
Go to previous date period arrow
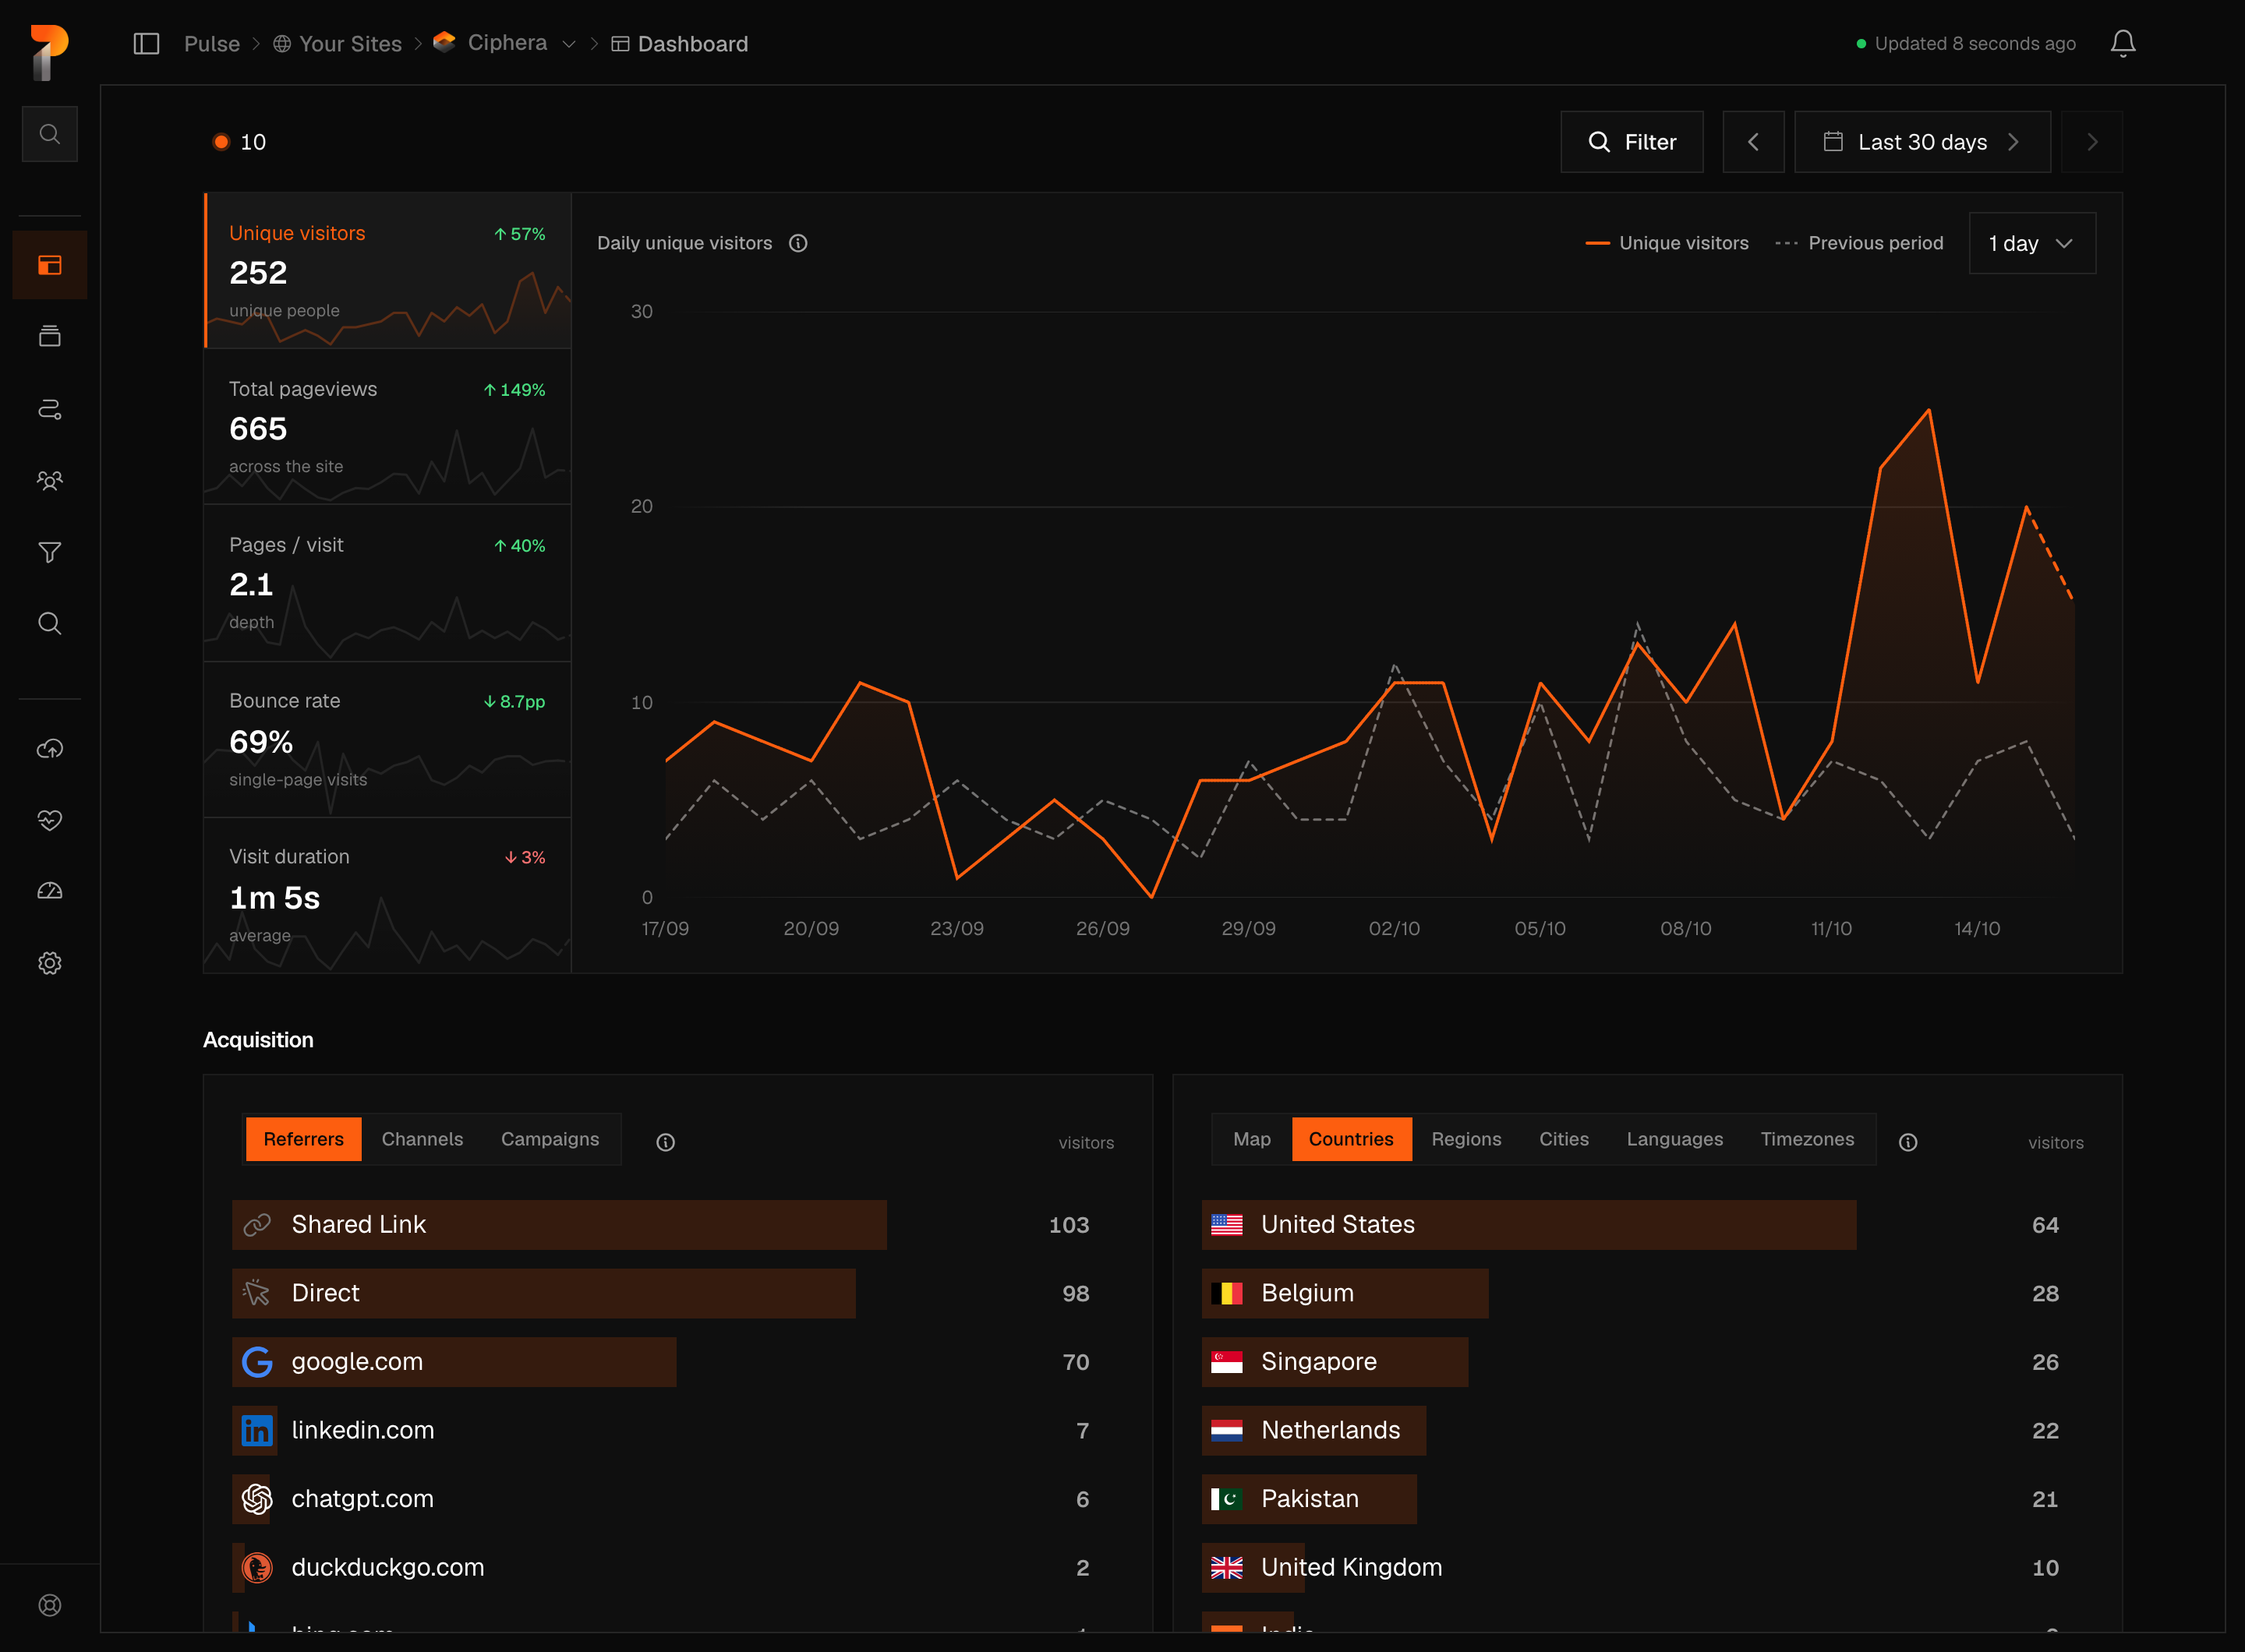(x=1753, y=142)
